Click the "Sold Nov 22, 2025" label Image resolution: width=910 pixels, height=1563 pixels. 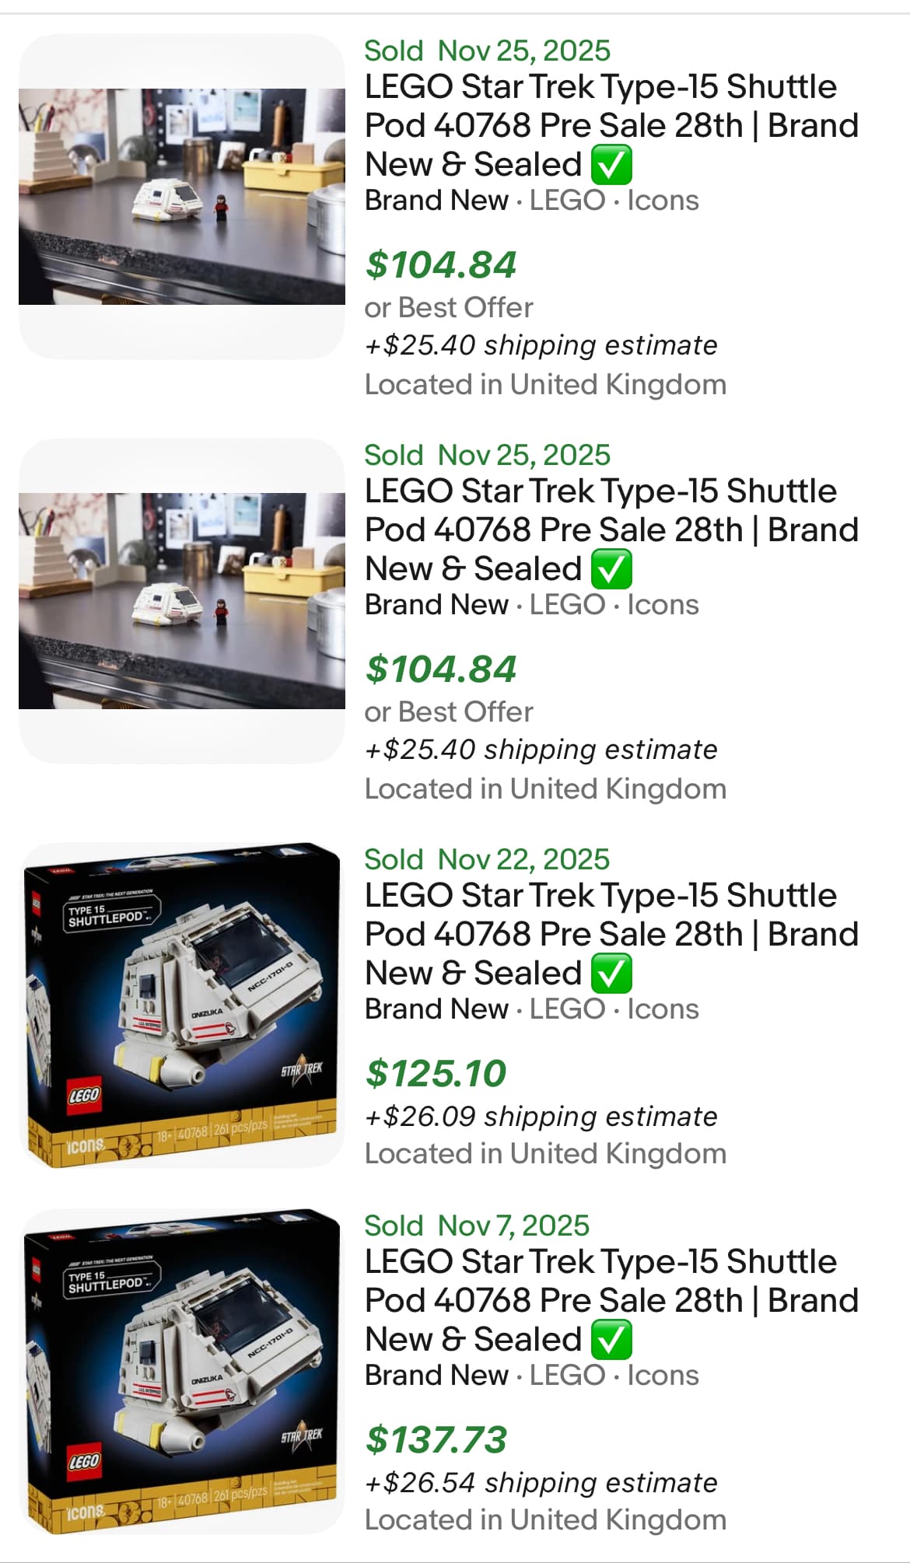pos(487,859)
